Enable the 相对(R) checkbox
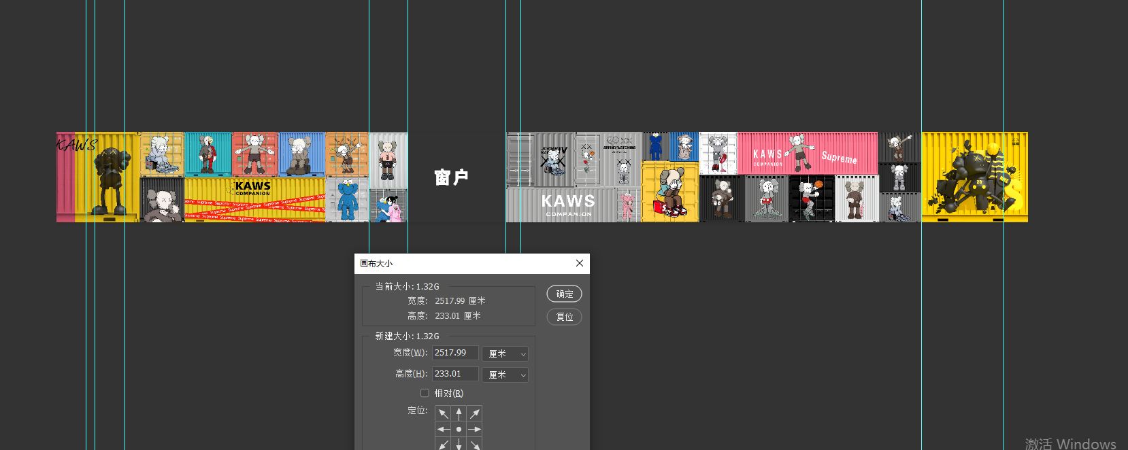 (x=425, y=393)
